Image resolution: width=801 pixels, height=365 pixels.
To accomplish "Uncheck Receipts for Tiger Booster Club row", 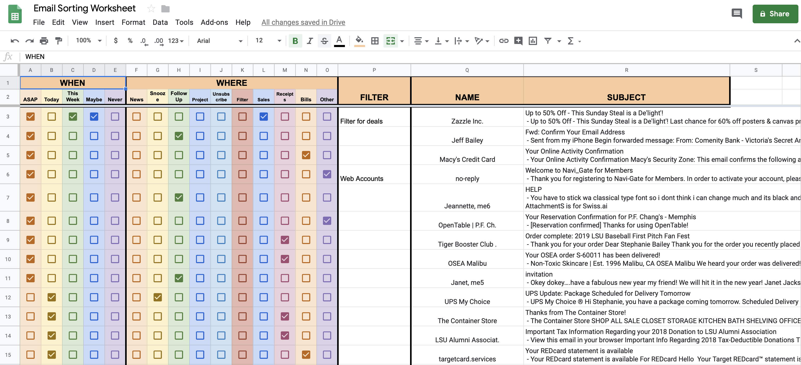I will [x=285, y=240].
